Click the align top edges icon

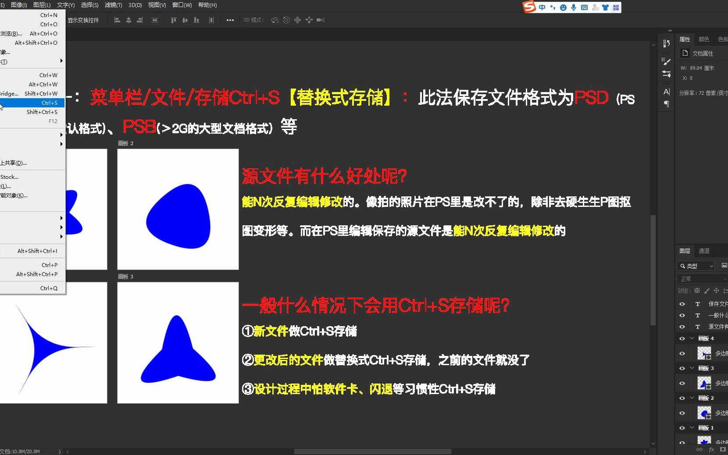pos(174,20)
